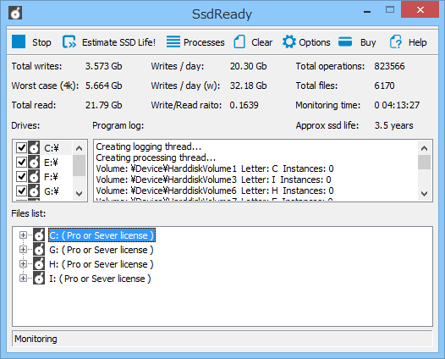Image resolution: width=445 pixels, height=359 pixels.
Task: Click the Total writes value 3.573 Gb
Action: click(103, 66)
